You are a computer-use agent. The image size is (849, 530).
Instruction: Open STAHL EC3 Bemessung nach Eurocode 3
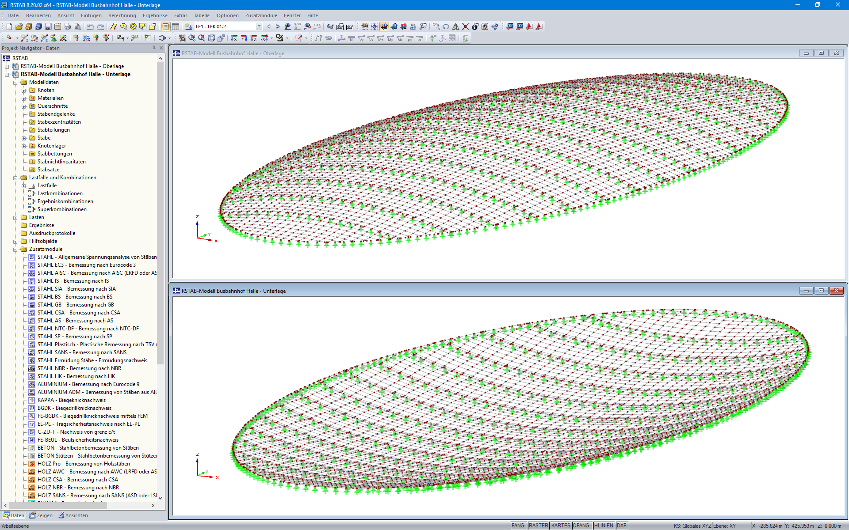[86, 265]
